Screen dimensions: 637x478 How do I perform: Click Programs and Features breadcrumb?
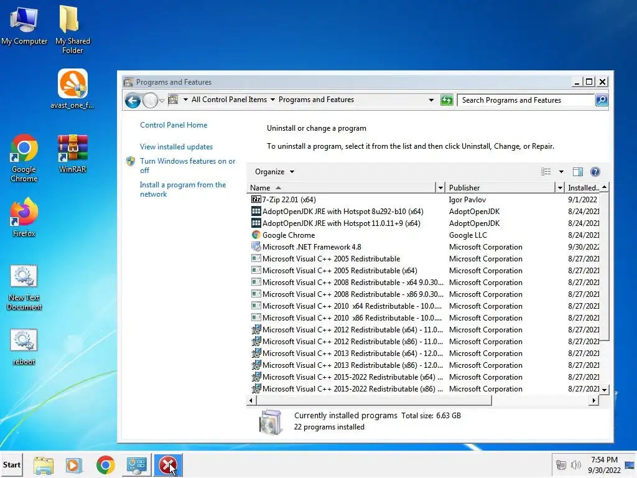tap(316, 100)
